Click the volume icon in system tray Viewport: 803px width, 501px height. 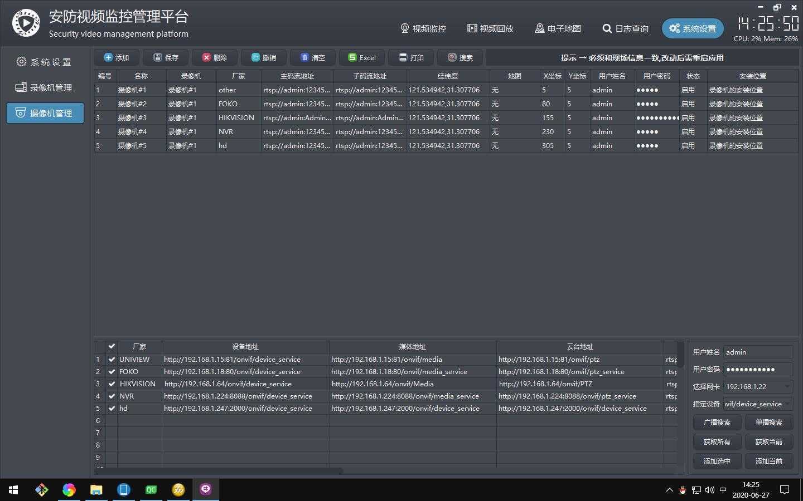pos(709,490)
